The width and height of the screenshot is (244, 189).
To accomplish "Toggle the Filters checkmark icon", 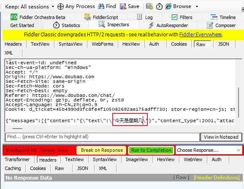I will pyautogui.click(x=174, y=17).
